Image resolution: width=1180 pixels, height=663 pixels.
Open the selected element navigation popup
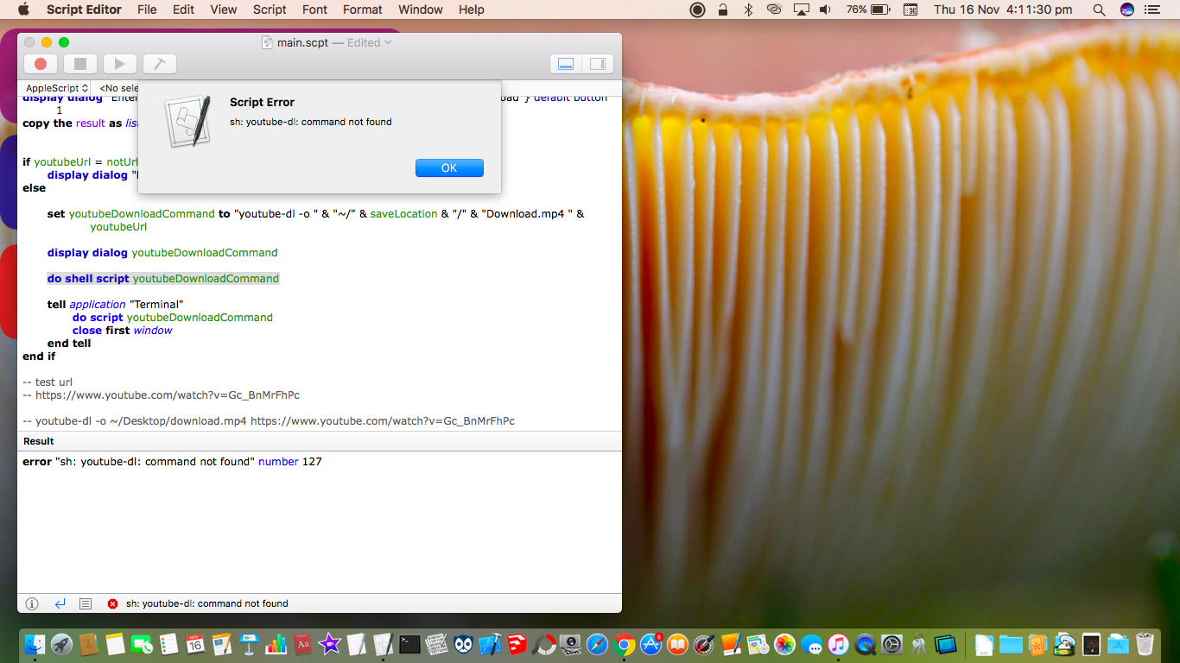click(x=118, y=88)
